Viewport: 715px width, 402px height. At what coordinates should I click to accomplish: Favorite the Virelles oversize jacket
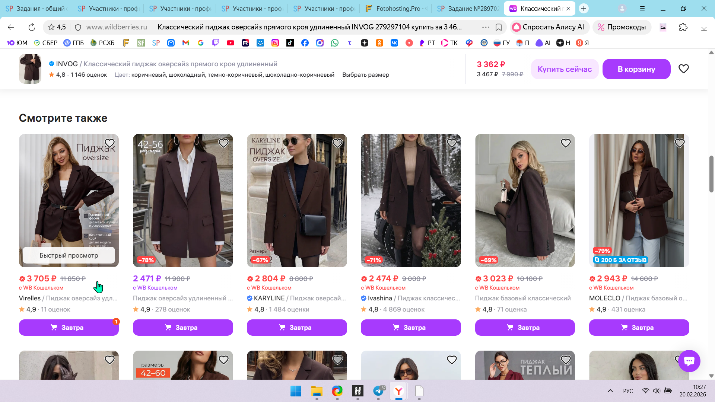pyautogui.click(x=109, y=143)
